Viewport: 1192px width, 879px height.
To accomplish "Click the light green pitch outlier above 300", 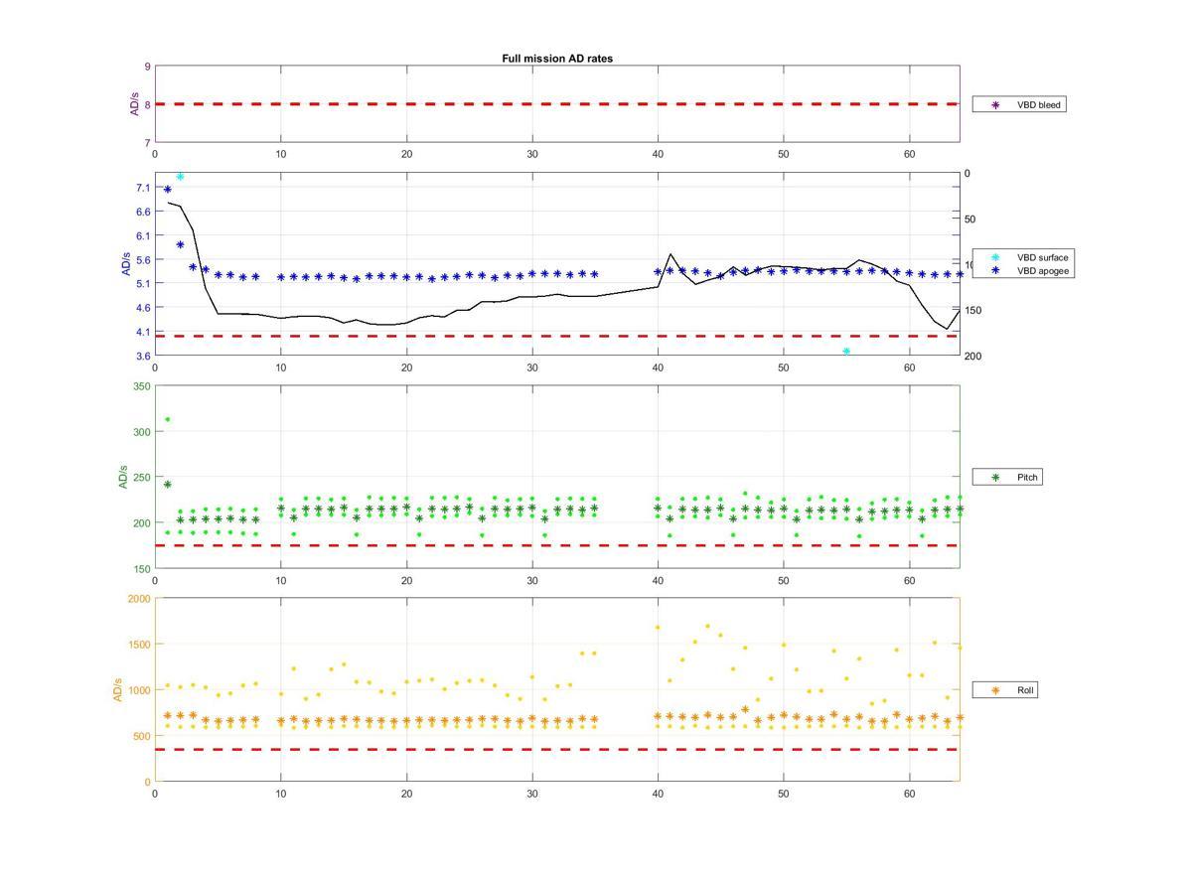I will 167,419.
